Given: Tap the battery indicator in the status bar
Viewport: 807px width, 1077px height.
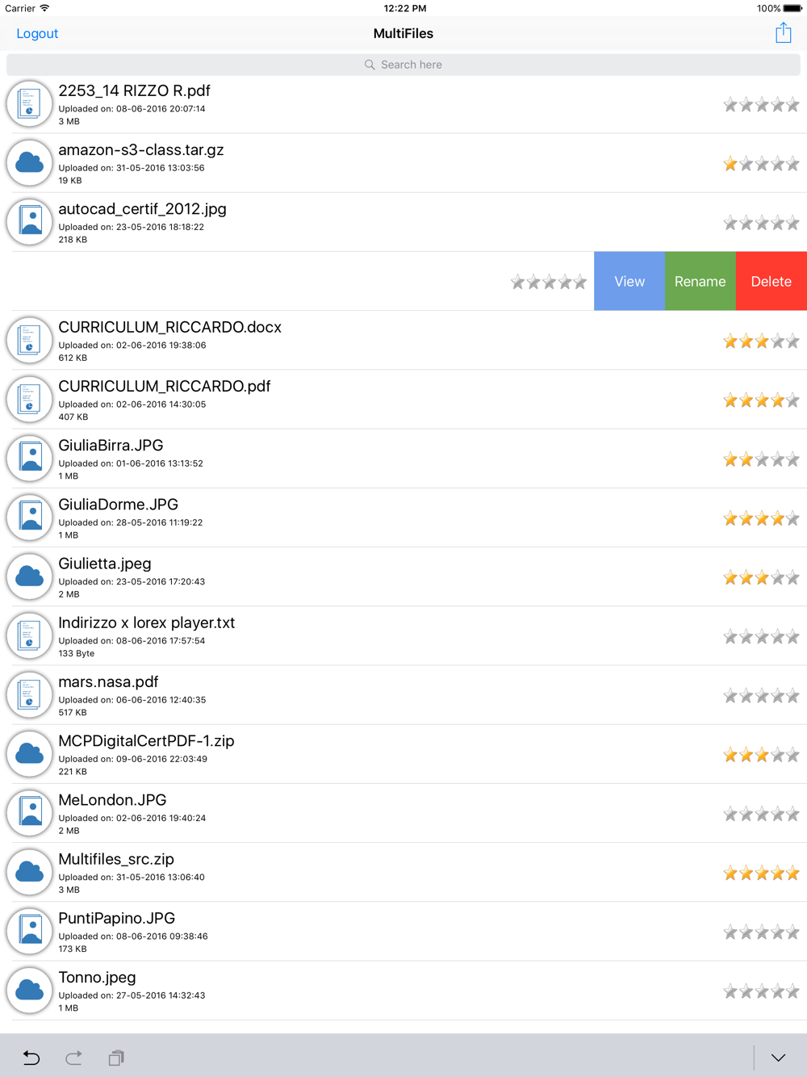Looking at the screenshot, I should (792, 8).
